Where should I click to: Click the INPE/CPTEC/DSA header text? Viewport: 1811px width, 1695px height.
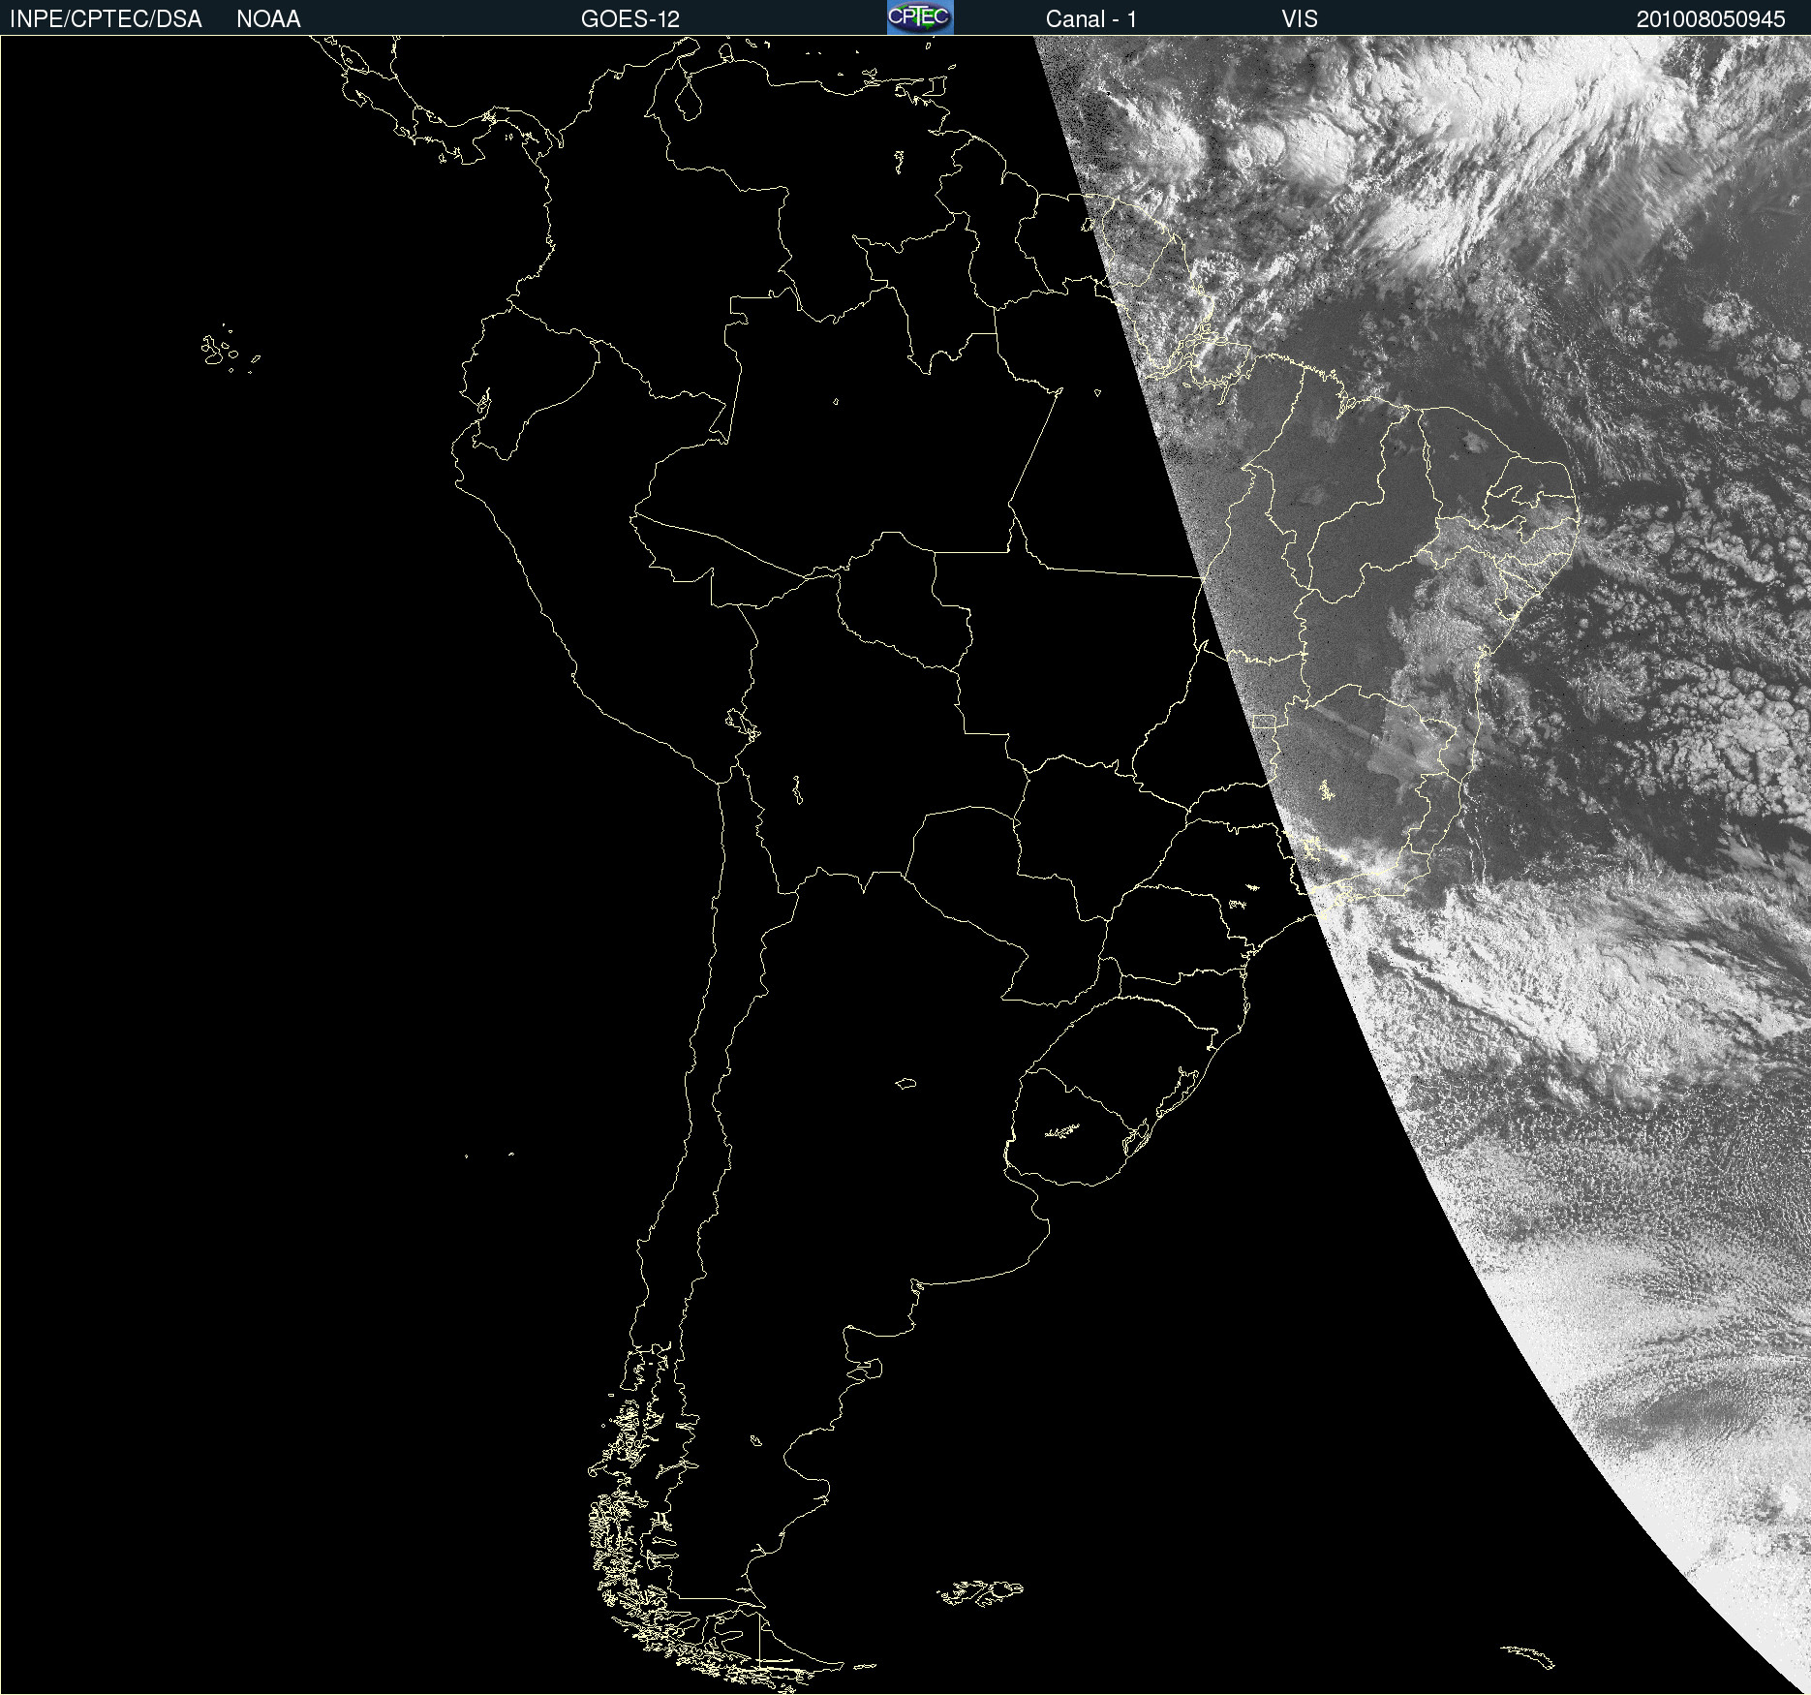click(x=106, y=19)
